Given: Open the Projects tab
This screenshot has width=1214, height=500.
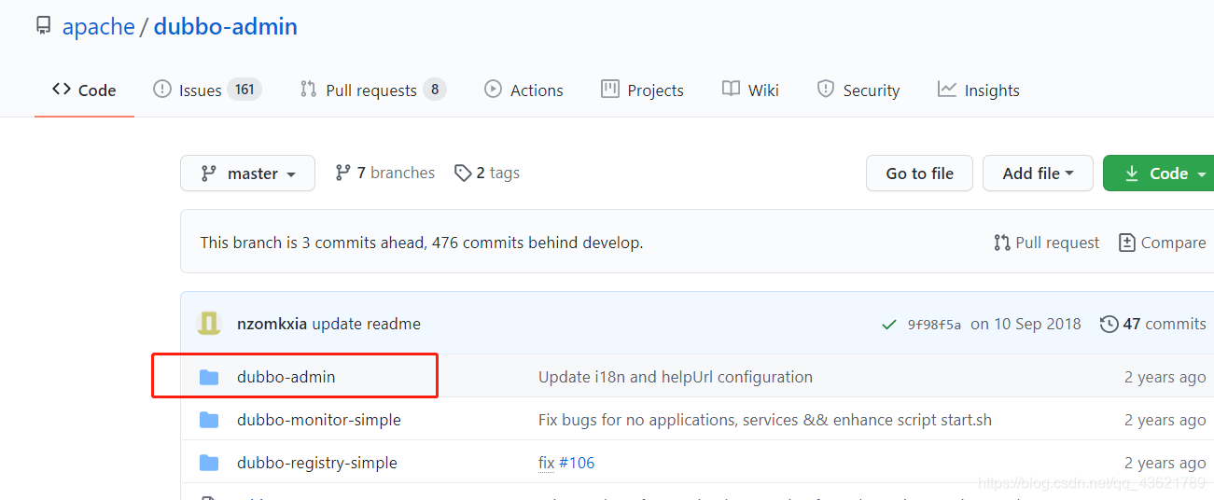Looking at the screenshot, I should 642,90.
